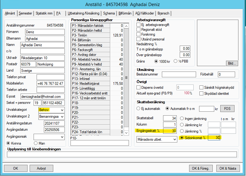
Task: Click the FOS button
Action: 227,109
